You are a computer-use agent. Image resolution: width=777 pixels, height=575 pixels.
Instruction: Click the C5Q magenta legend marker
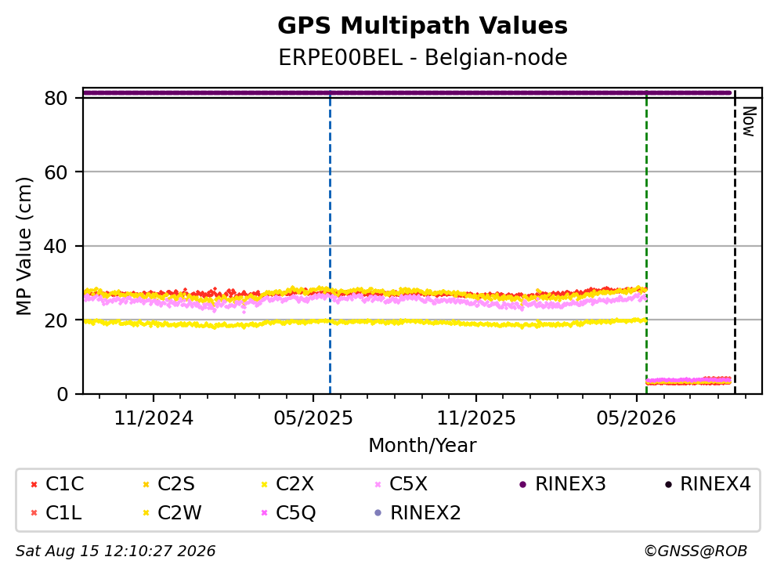pos(264,513)
